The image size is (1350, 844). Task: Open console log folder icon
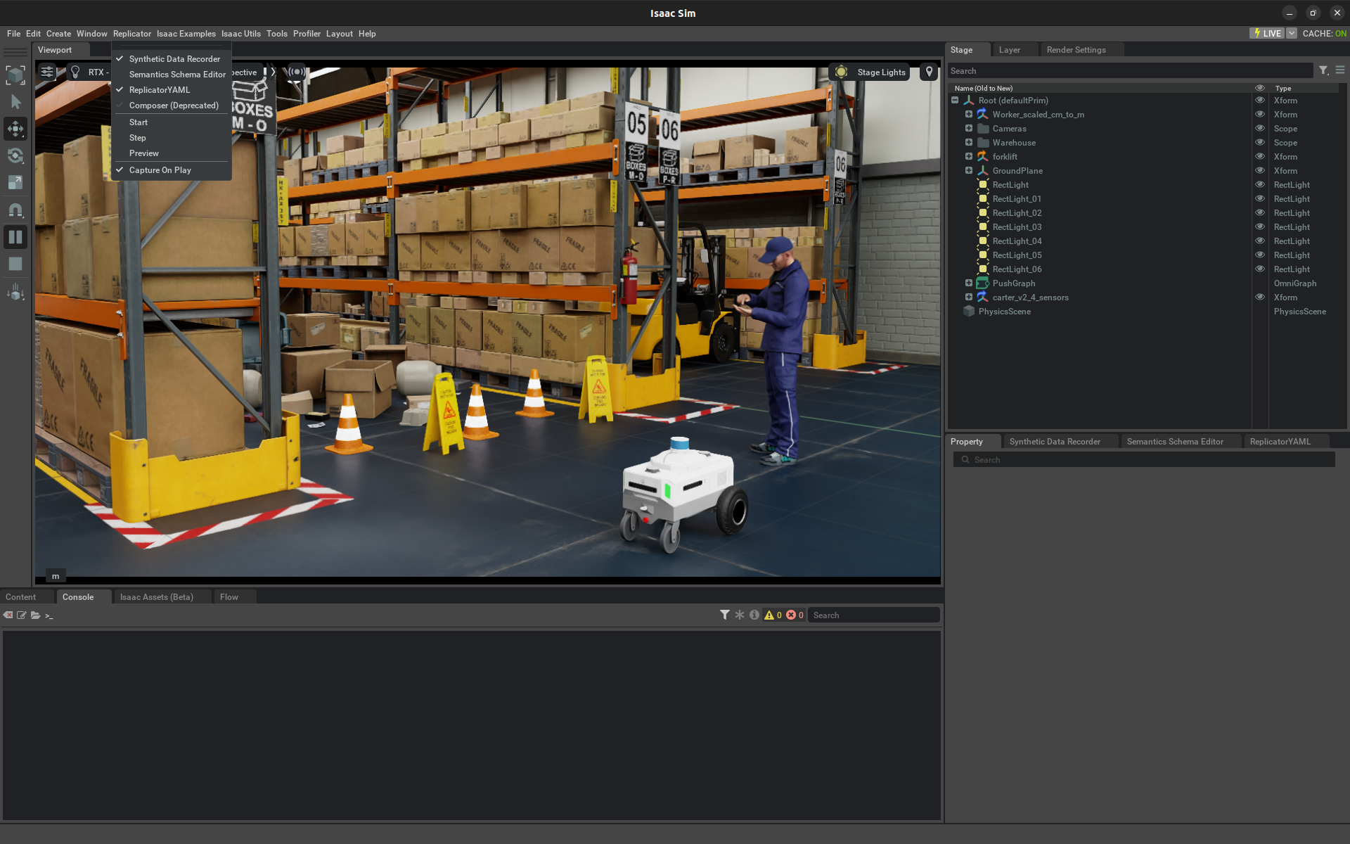click(35, 615)
